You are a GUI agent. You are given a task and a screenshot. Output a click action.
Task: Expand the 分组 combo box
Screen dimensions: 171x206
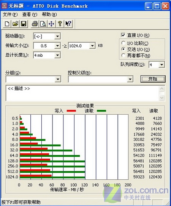[58, 79]
